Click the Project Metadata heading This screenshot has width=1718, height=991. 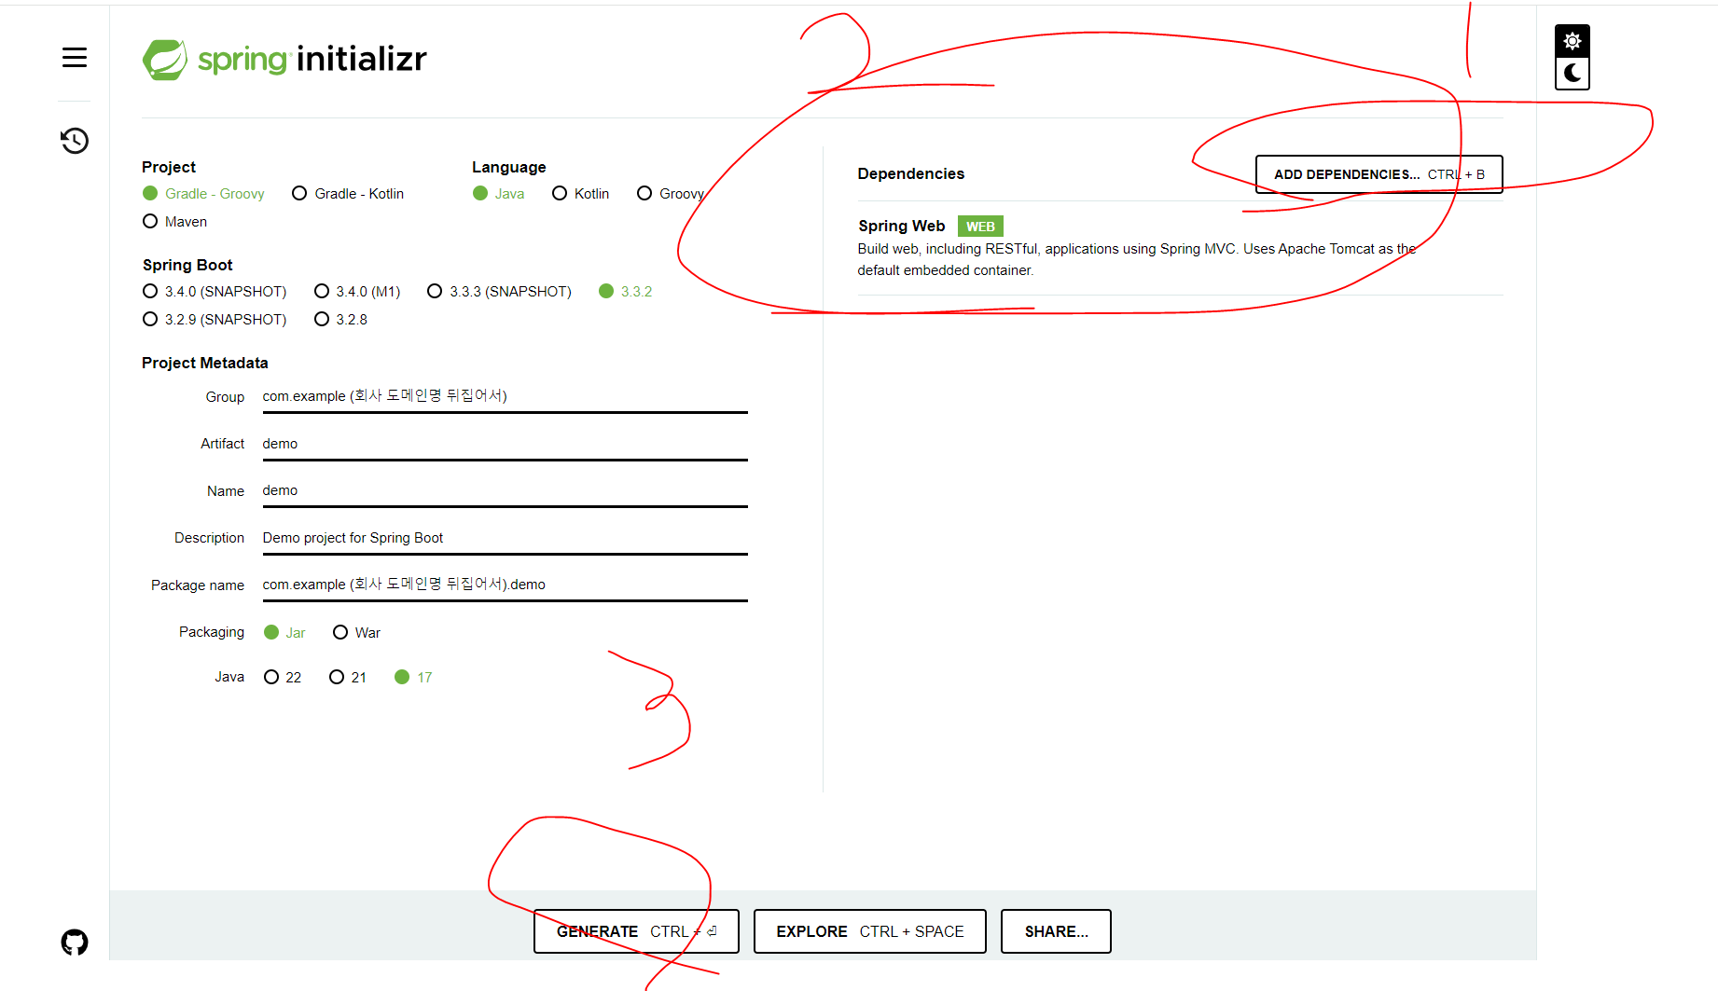click(205, 364)
